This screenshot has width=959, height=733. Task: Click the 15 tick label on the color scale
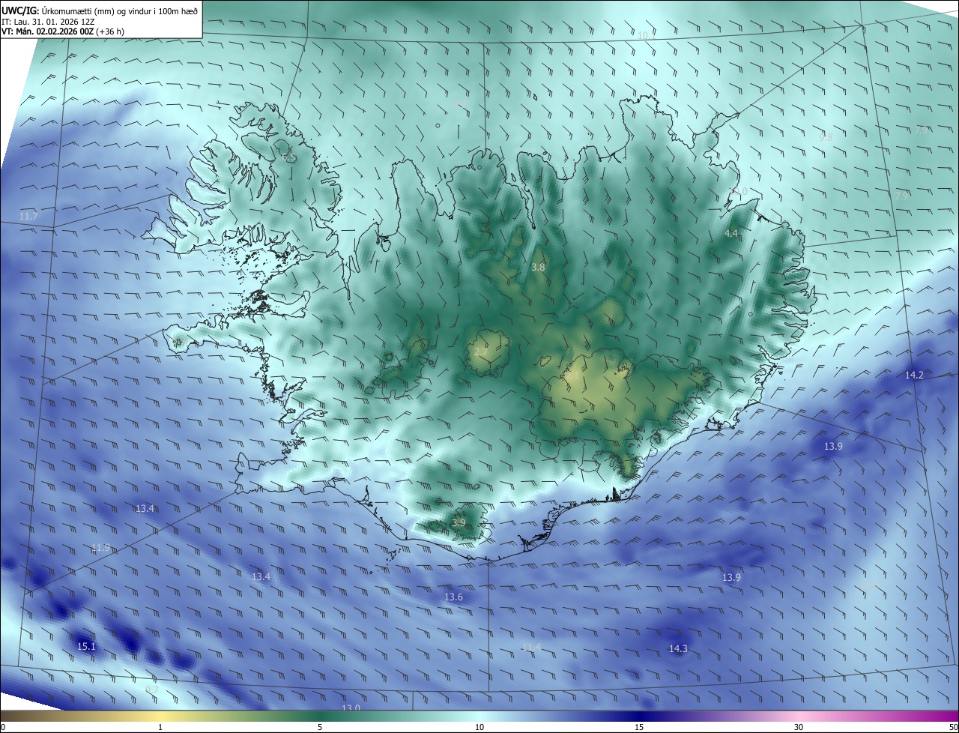(639, 727)
